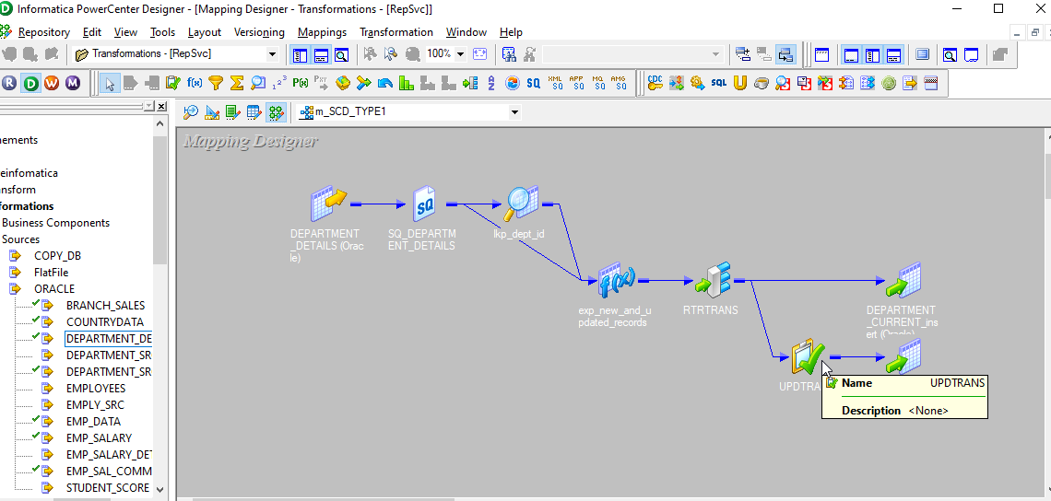Viewport: 1051px width, 501px height.
Task: Select the EMP_SALARY source in tree
Action: coord(99,438)
